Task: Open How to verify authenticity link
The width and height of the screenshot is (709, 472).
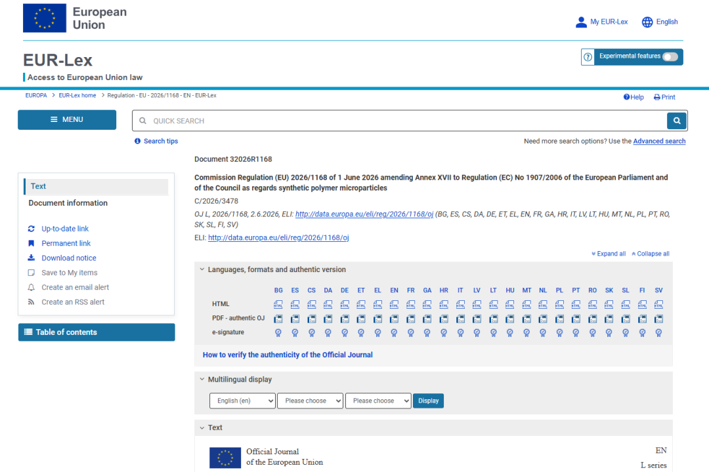Action: coord(288,355)
